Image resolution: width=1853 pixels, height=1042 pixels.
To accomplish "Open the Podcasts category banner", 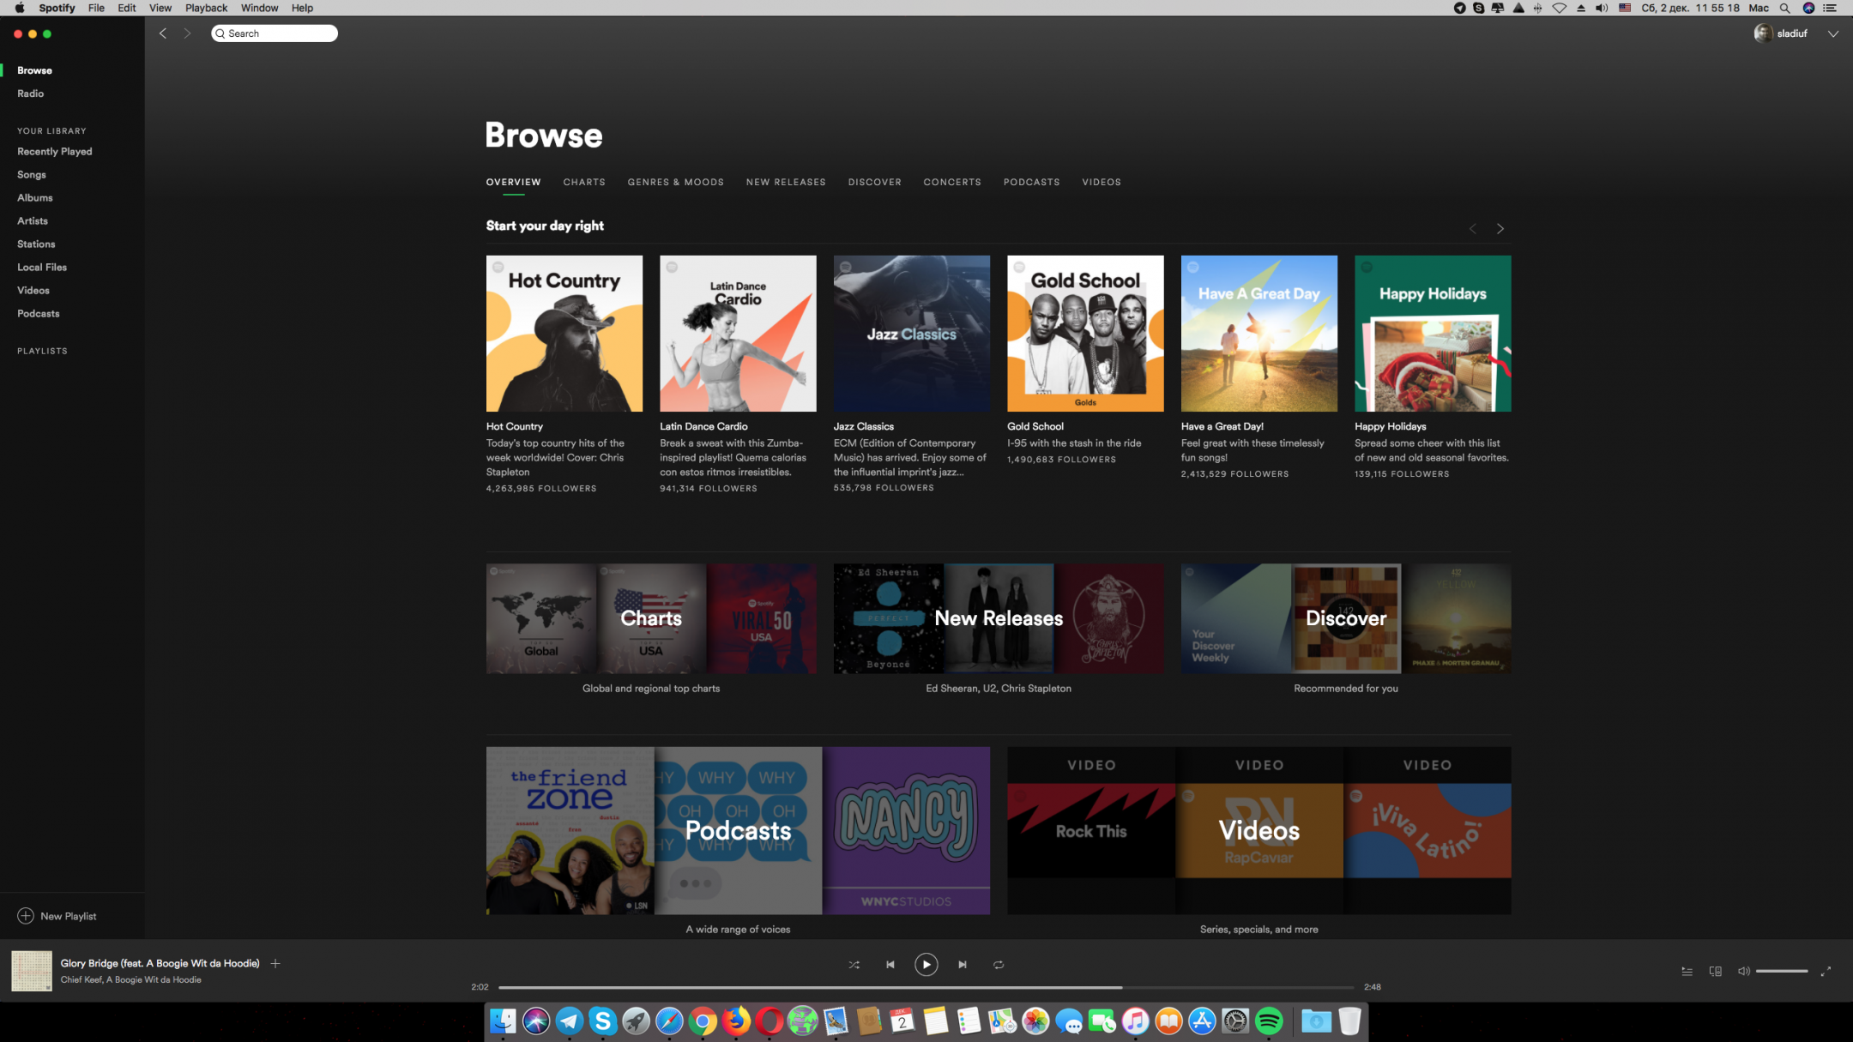I will pos(738,830).
